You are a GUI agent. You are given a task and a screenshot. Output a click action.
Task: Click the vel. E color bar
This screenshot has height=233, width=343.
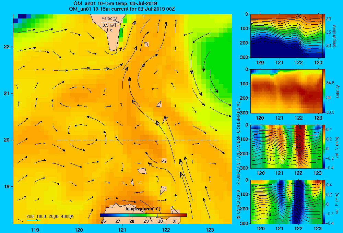coord(324,202)
